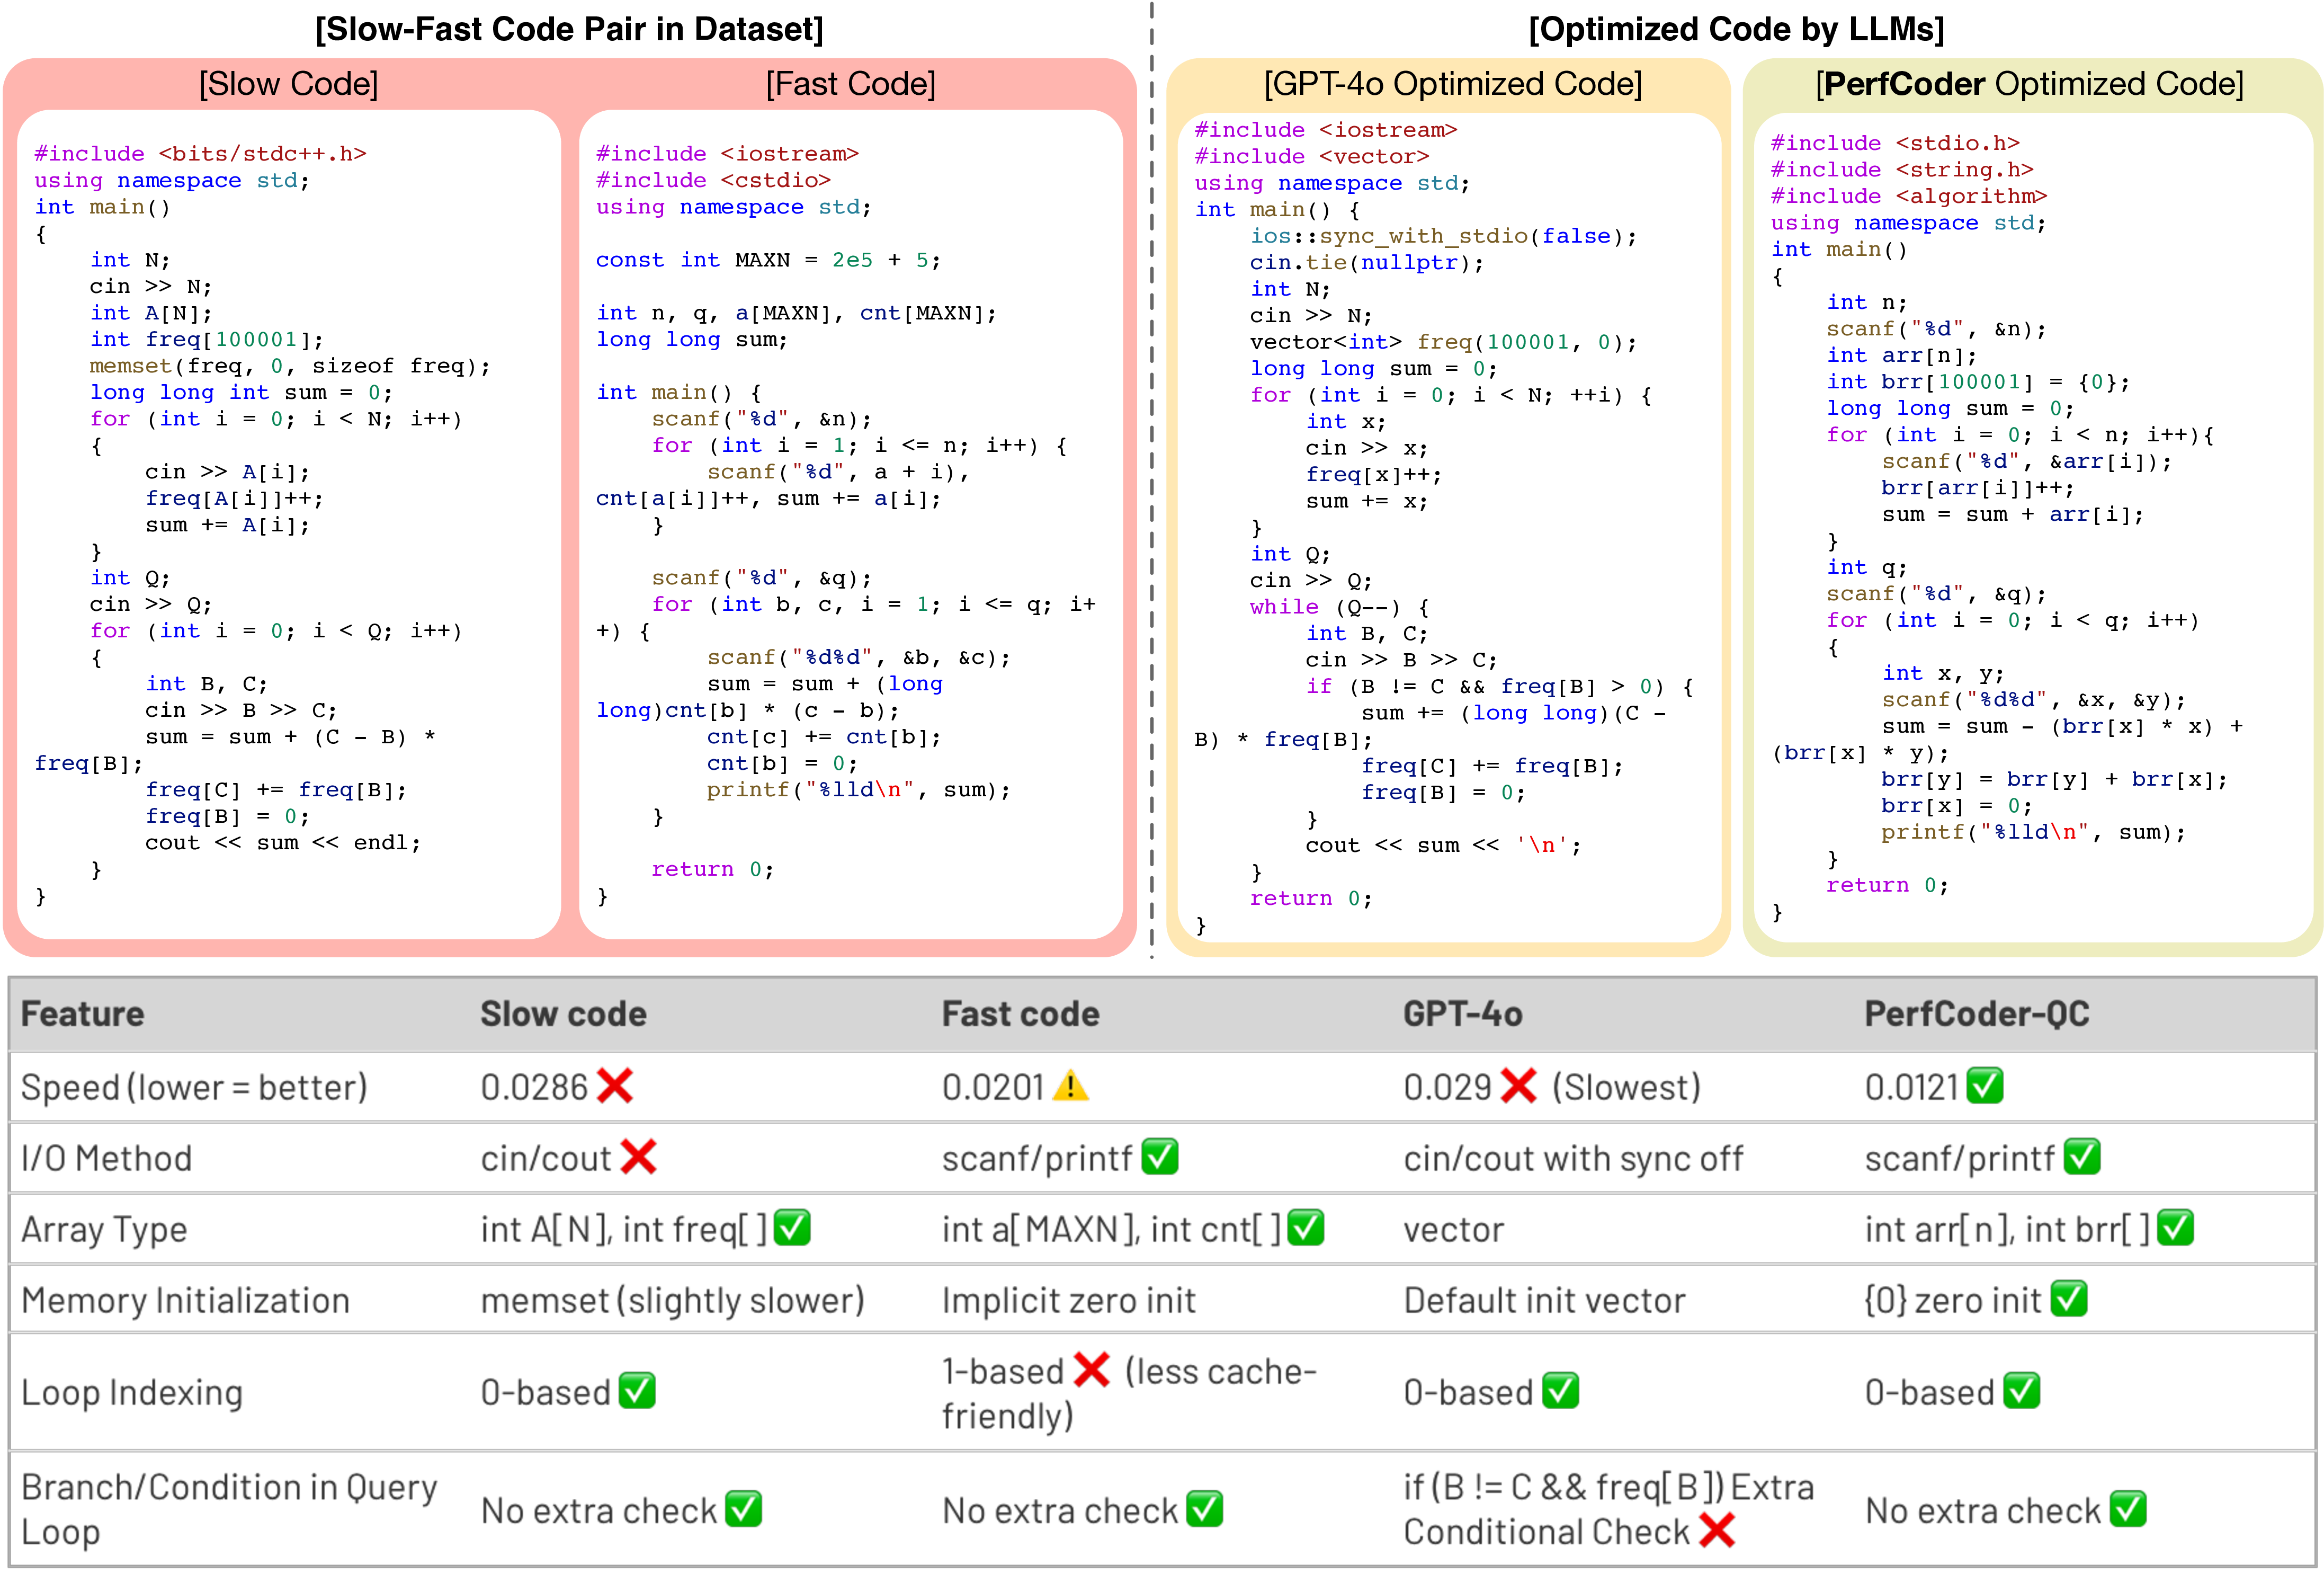
Task: Click green check after int A[N], int freq[]
Action: [x=793, y=1228]
